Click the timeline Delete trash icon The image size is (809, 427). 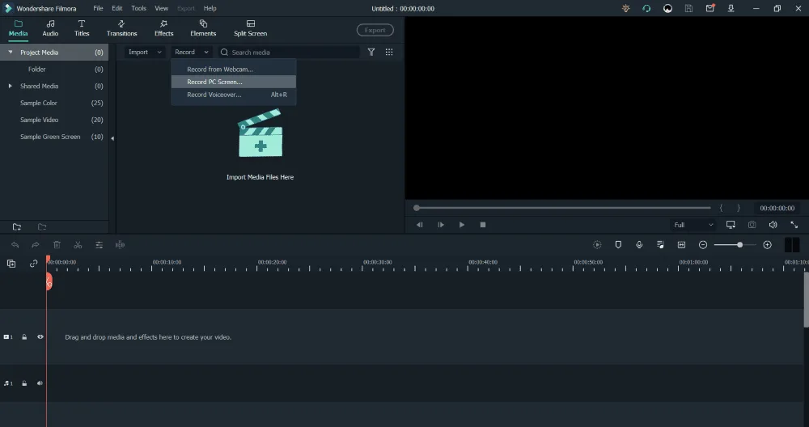[x=57, y=245]
